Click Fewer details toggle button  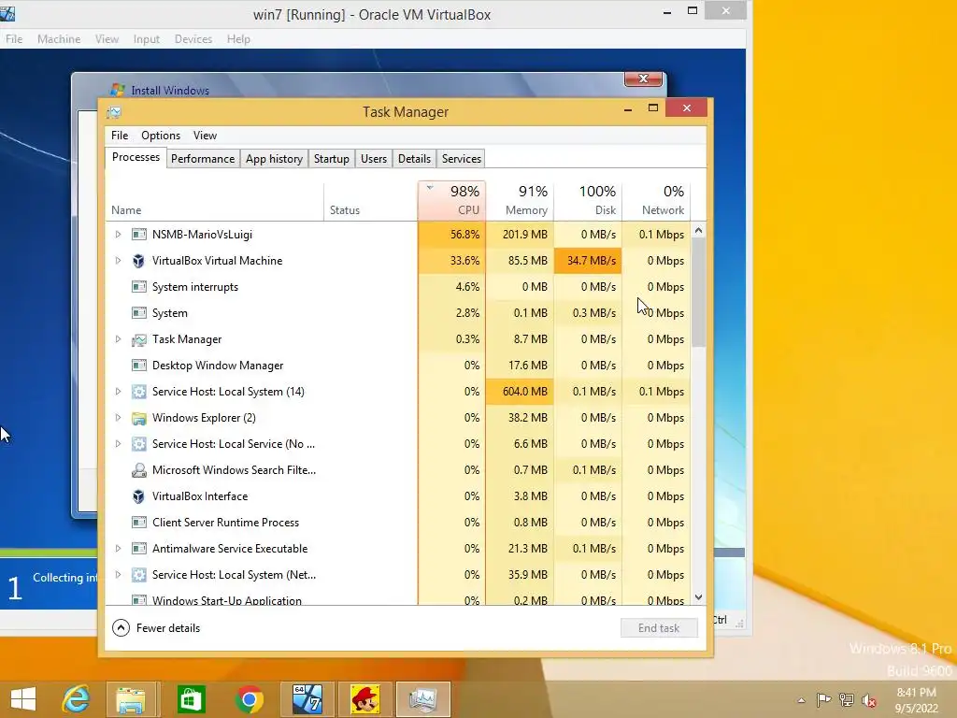(156, 628)
